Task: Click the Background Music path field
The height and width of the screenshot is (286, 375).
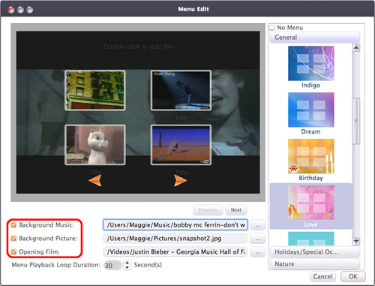Action: click(175, 225)
